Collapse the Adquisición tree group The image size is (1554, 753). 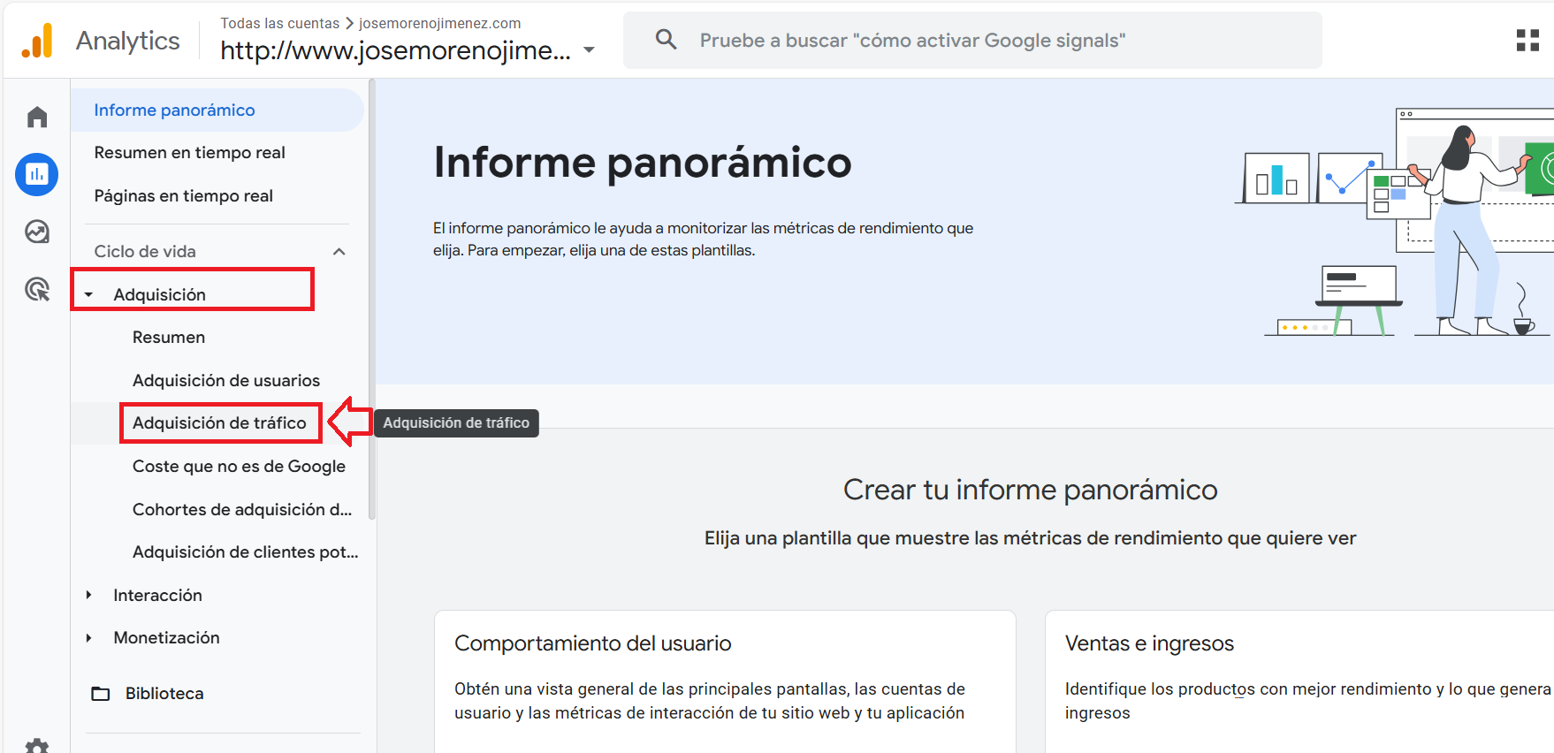(89, 295)
